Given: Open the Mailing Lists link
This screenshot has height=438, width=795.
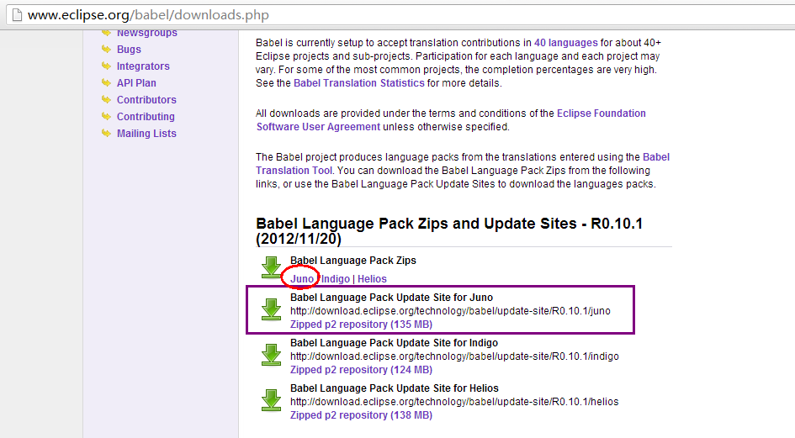Looking at the screenshot, I should point(146,134).
